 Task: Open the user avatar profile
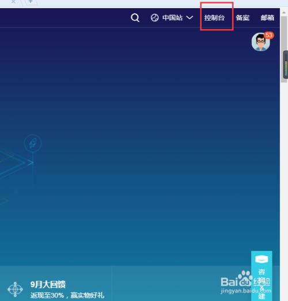(260, 42)
